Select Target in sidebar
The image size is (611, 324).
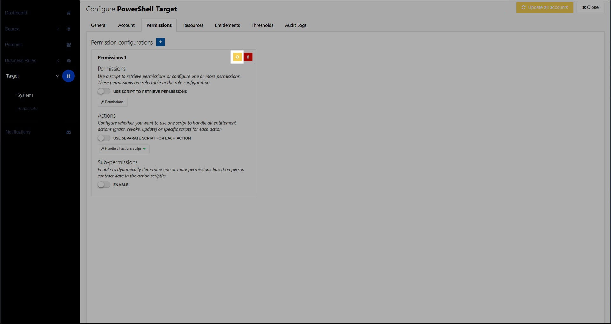coord(12,76)
